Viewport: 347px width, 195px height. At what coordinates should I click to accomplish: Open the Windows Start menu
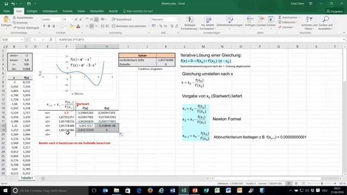tap(5, 190)
